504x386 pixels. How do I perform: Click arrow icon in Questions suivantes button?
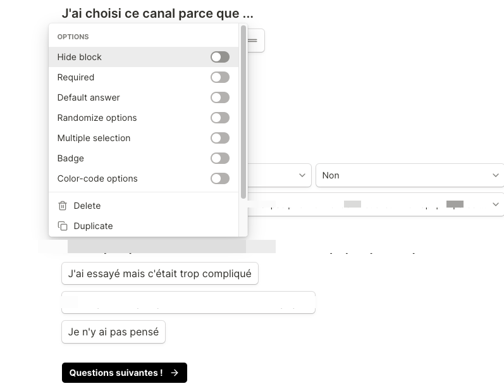[175, 373]
